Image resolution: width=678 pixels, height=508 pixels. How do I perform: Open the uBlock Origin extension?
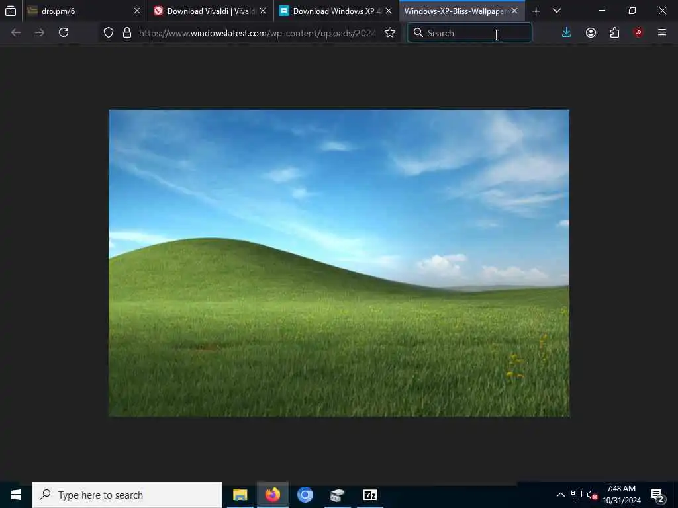[638, 33]
